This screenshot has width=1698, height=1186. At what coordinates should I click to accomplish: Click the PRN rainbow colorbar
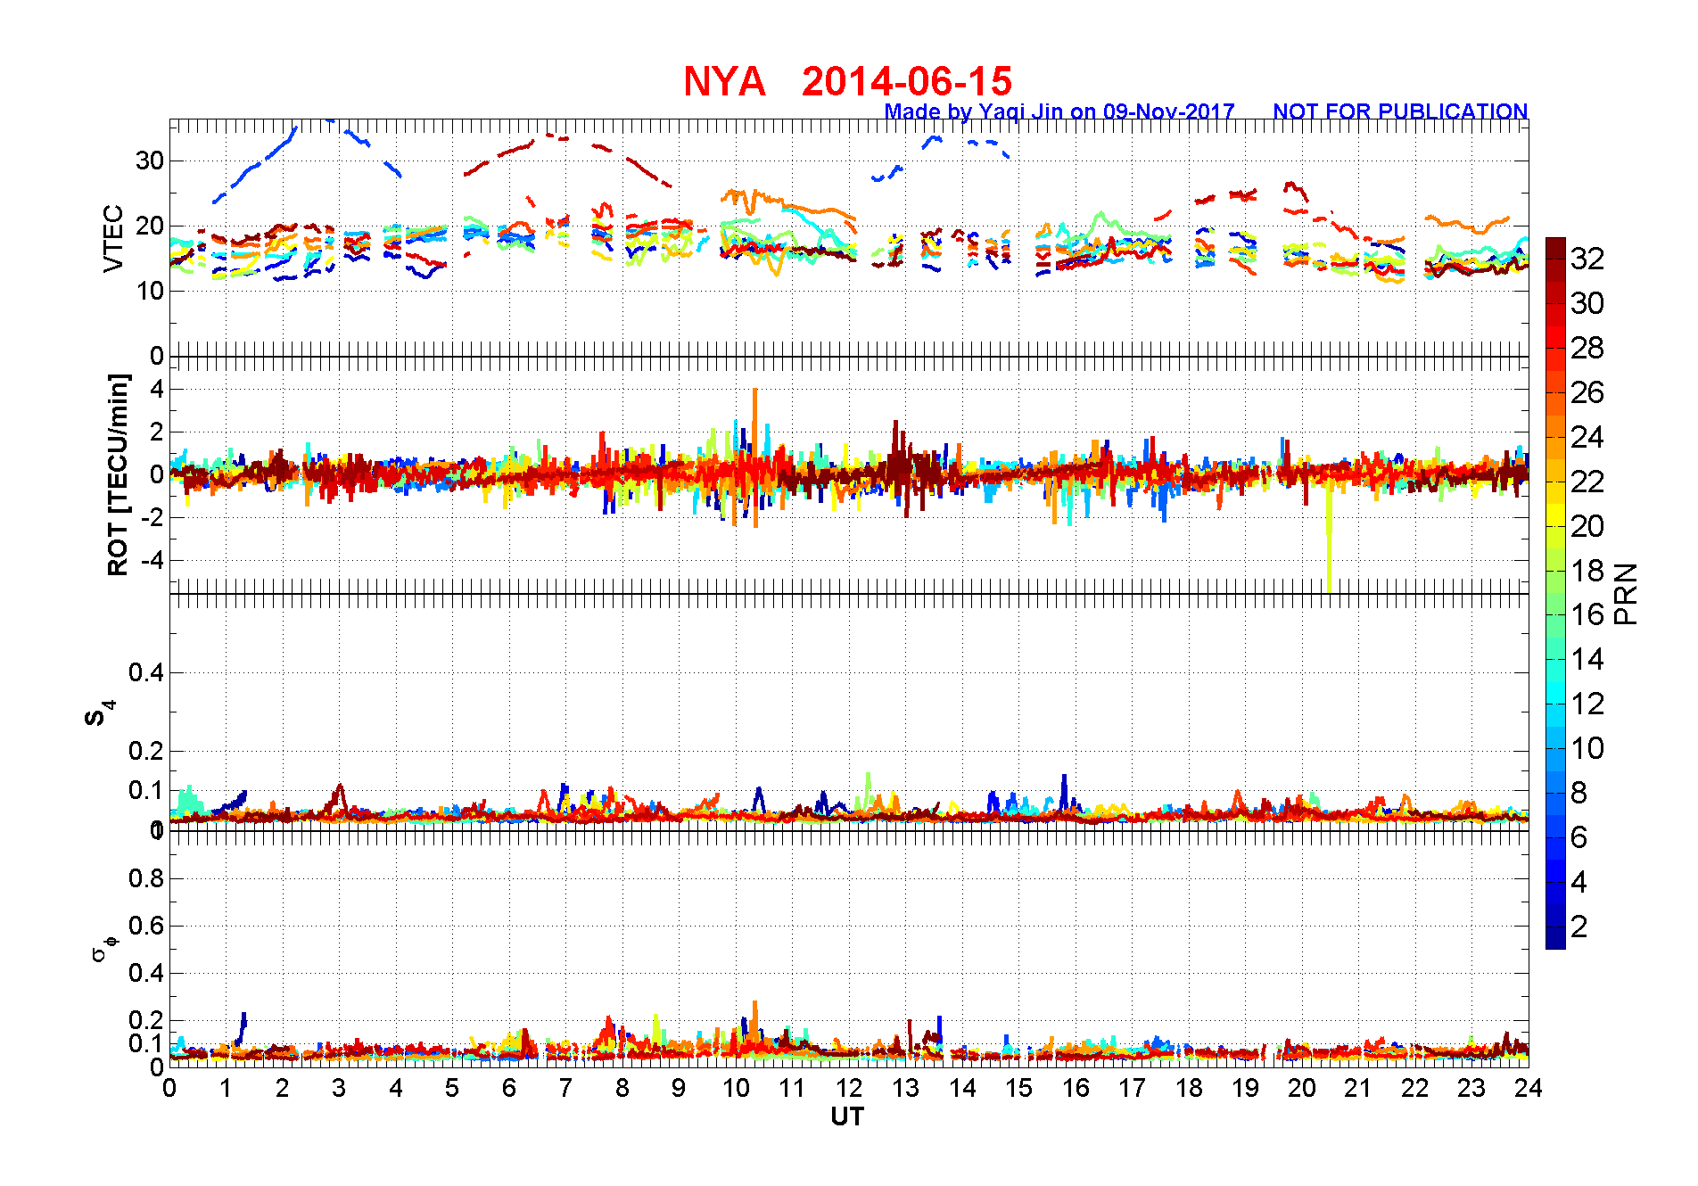coord(1555,593)
